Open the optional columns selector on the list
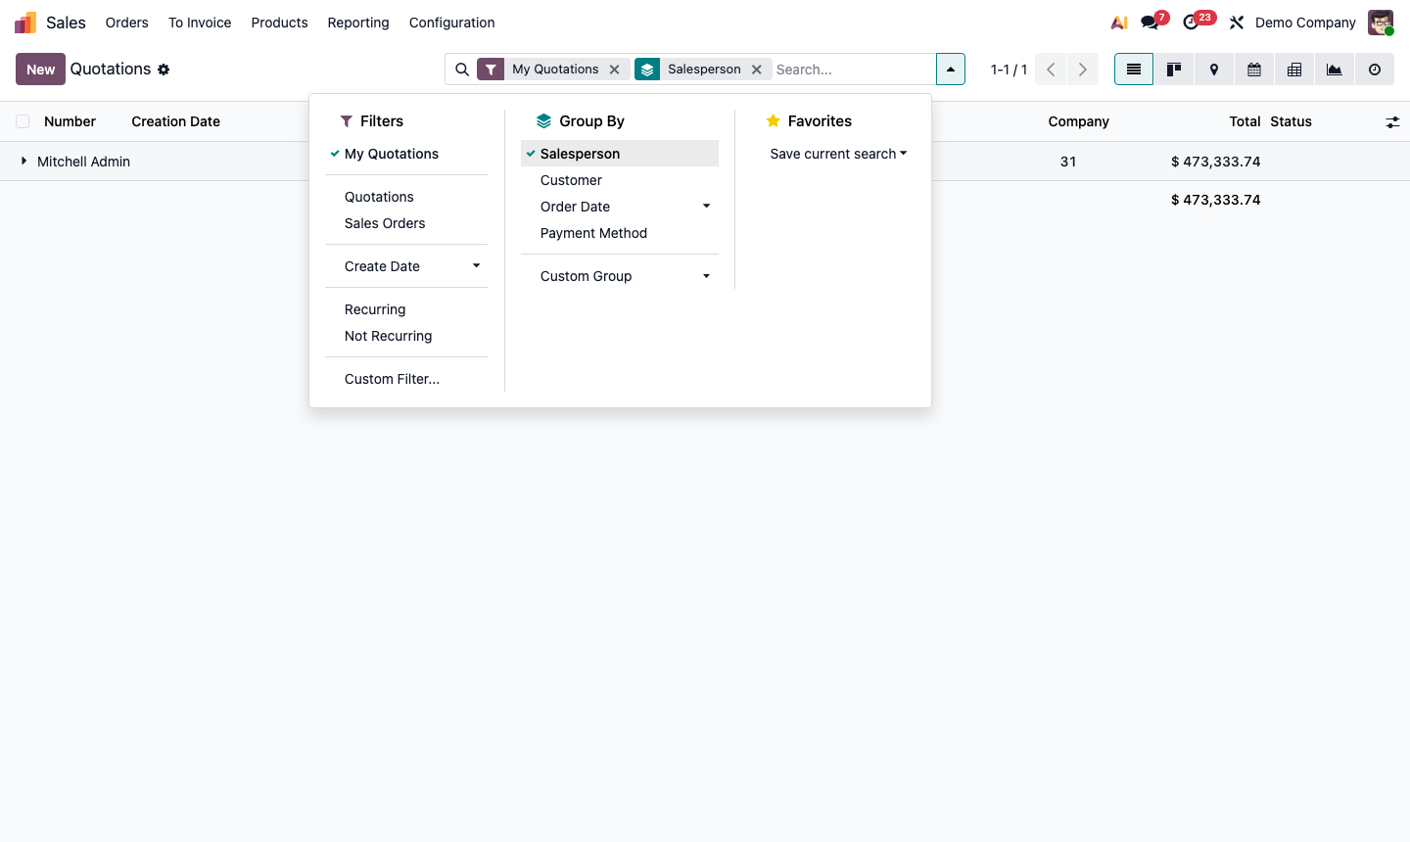 [x=1392, y=121]
